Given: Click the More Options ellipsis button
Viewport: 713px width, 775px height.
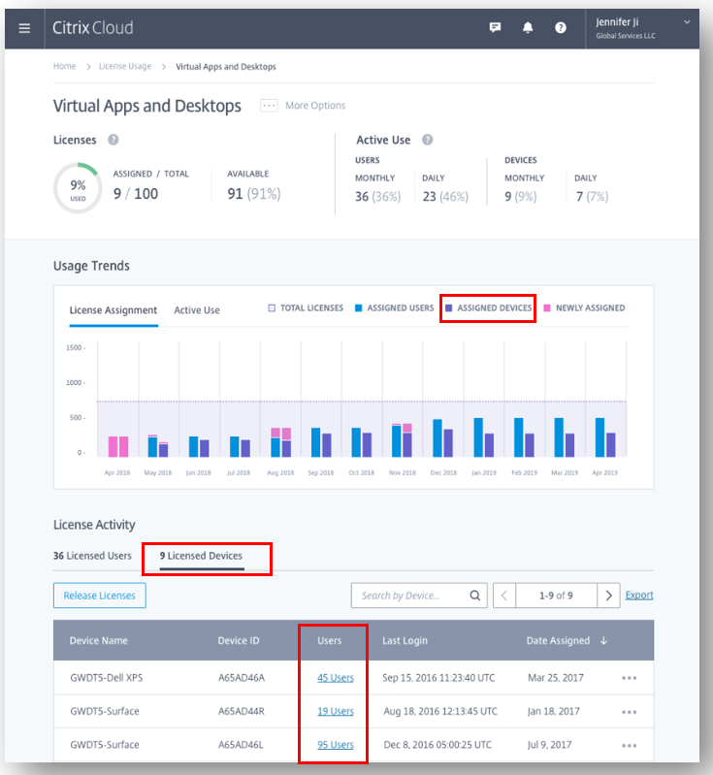Looking at the screenshot, I should (x=269, y=106).
